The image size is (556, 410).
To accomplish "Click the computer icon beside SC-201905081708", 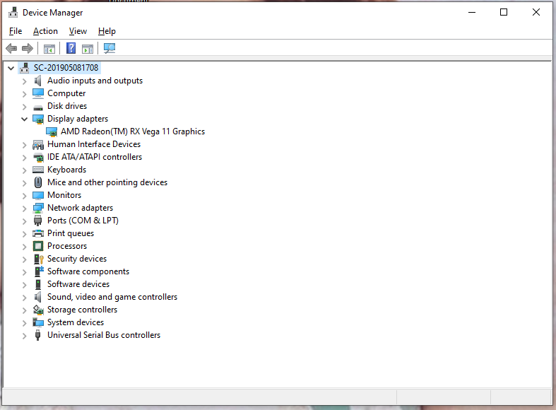I will [x=25, y=68].
